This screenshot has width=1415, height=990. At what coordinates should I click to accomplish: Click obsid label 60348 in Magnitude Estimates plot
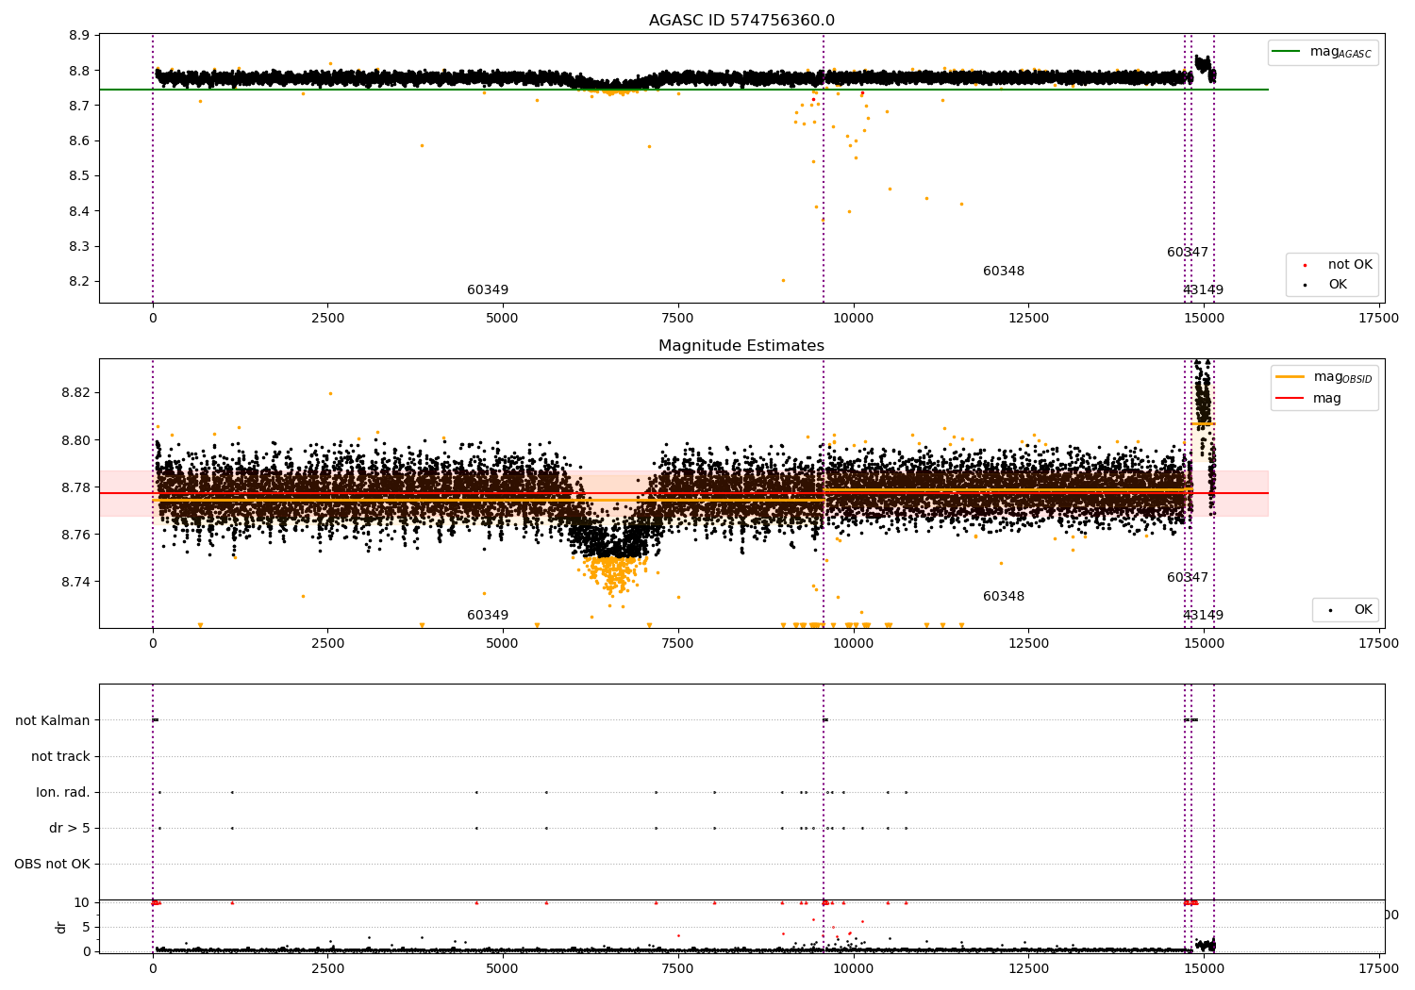pos(1004,596)
